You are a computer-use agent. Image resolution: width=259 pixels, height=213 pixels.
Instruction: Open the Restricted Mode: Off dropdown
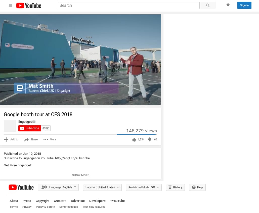coord(144,187)
